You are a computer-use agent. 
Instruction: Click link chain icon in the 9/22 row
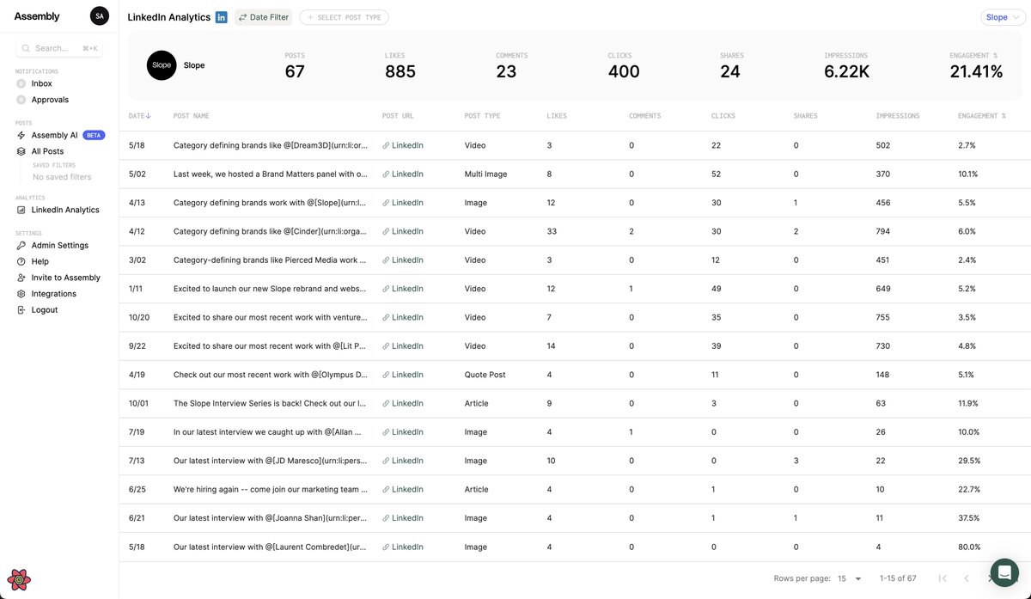pyautogui.click(x=387, y=346)
